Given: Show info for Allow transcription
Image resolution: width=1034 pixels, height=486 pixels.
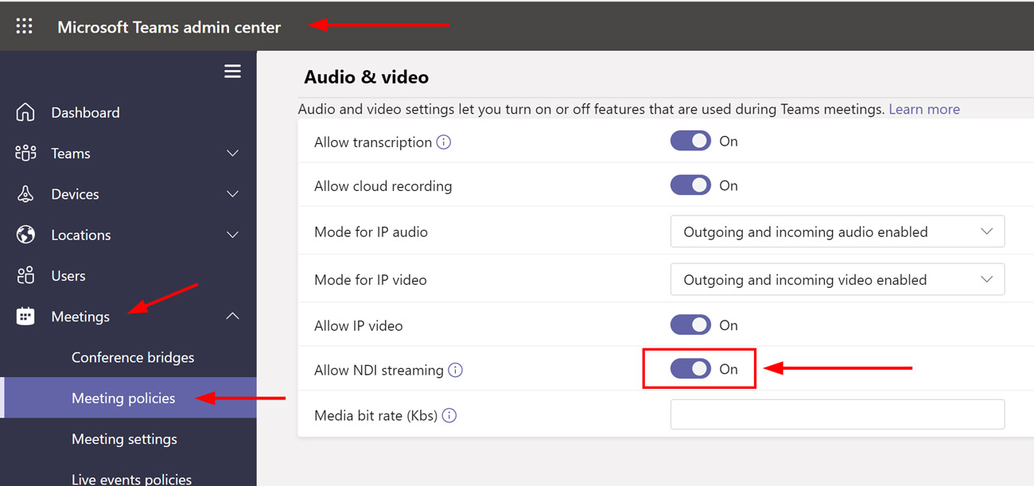Looking at the screenshot, I should coord(444,142).
